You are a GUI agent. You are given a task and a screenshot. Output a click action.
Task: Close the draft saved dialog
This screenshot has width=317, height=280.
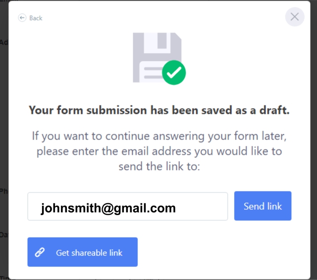click(x=294, y=17)
